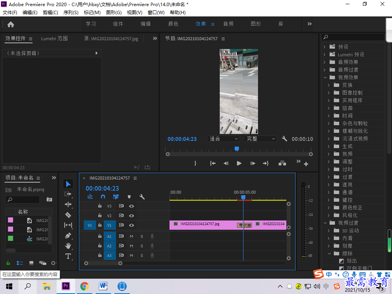Select the Type tool
This screenshot has height=294, width=392.
coord(68,256)
